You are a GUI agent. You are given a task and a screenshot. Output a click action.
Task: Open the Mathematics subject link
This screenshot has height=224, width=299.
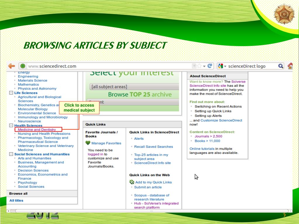click(x=28, y=84)
